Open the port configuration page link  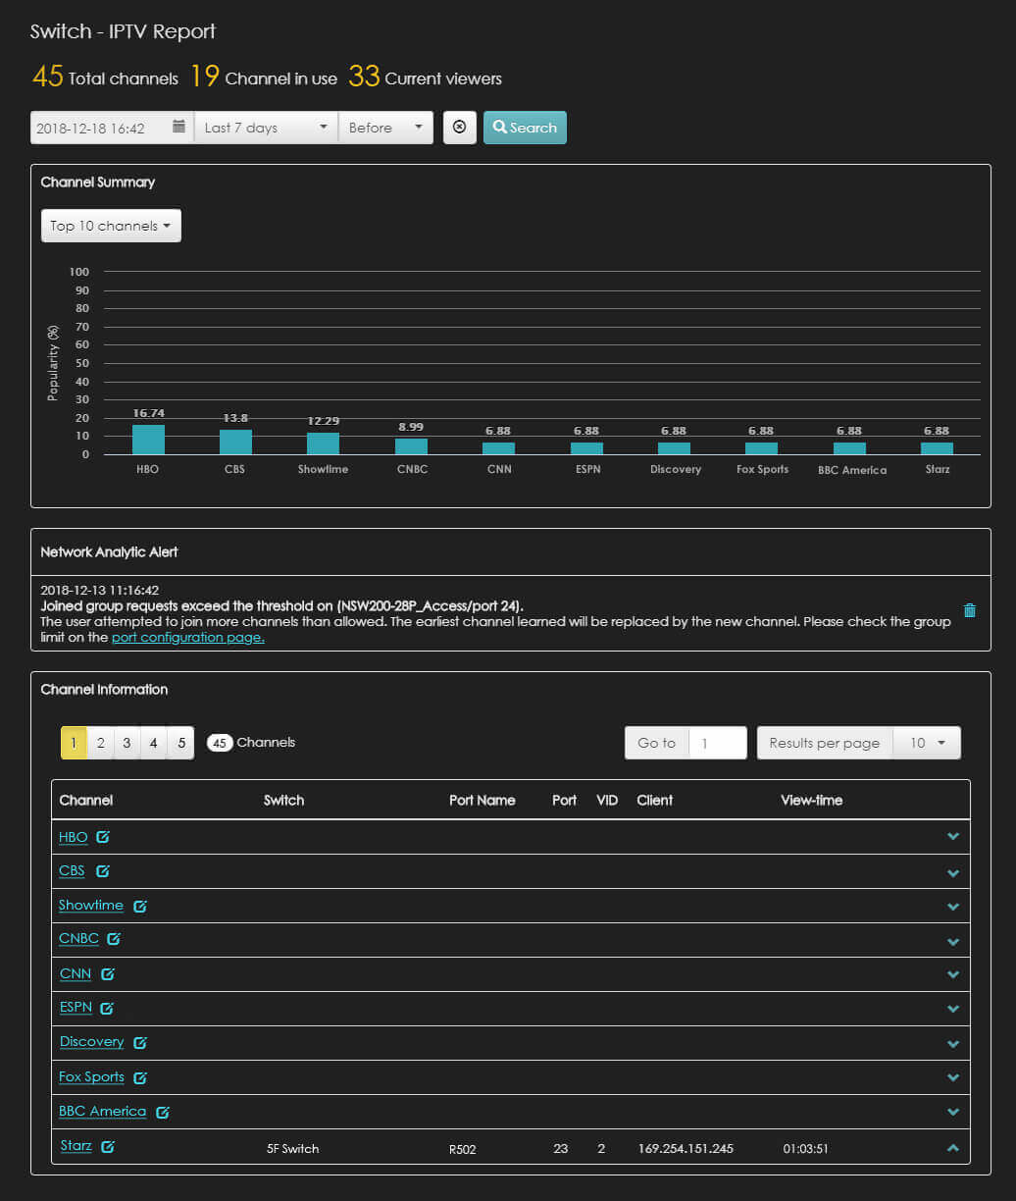point(188,637)
